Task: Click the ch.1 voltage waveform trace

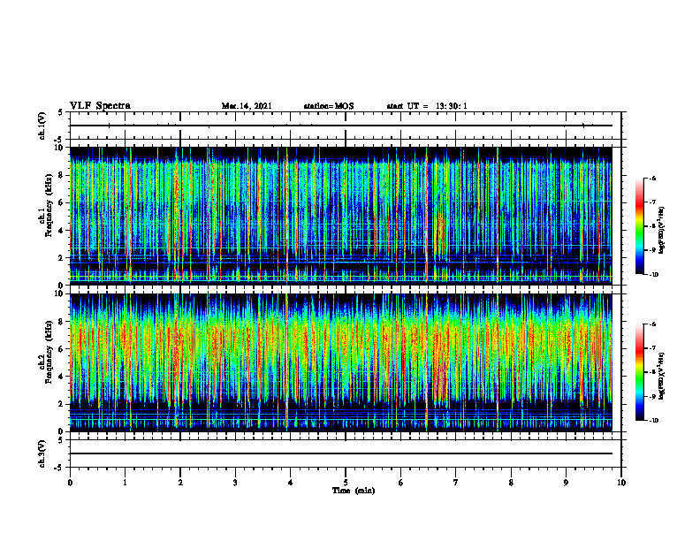Action: (341, 126)
